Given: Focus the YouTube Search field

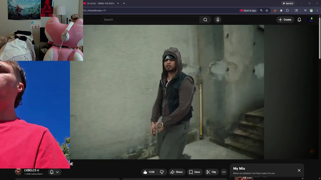Looking at the screenshot, I should pyautogui.click(x=150, y=20).
